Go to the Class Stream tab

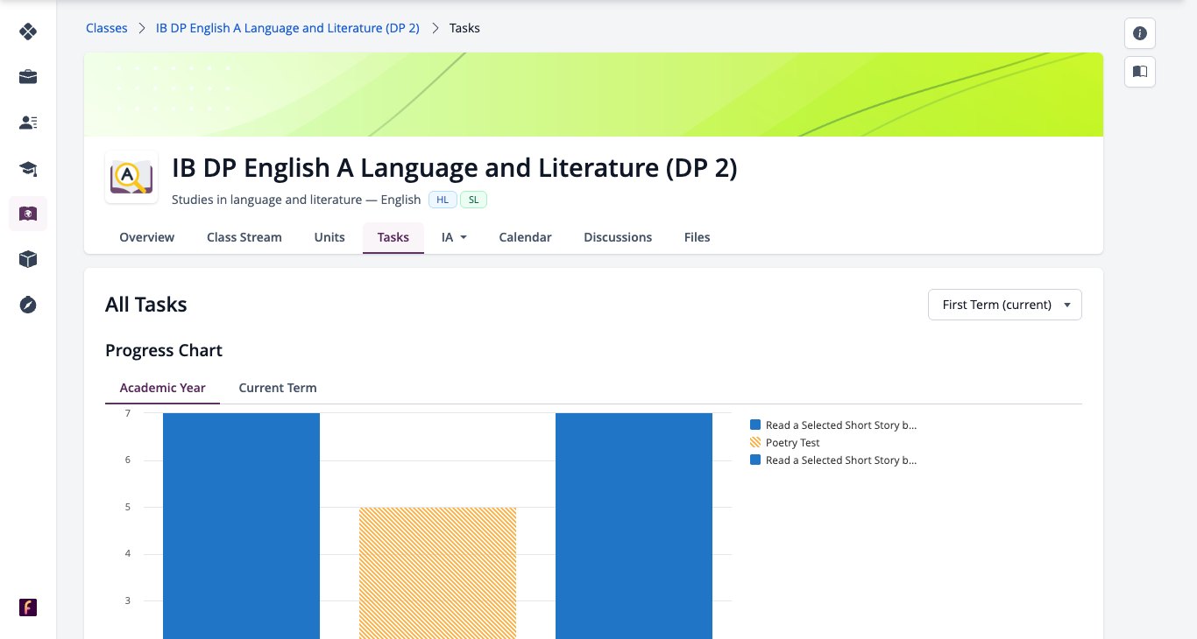coord(244,237)
